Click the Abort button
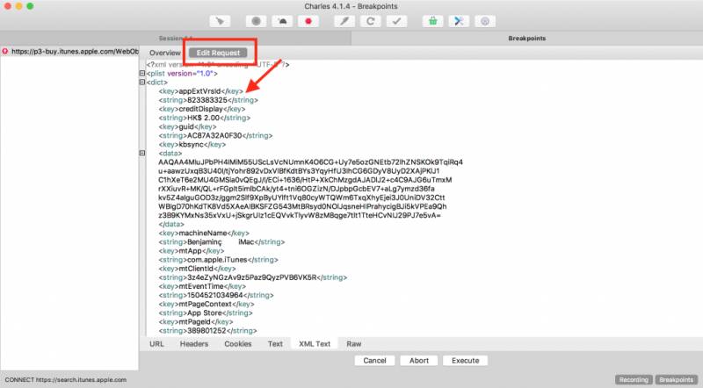The width and height of the screenshot is (703, 388). tap(419, 361)
